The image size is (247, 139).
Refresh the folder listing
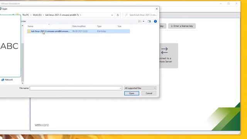tap(118, 15)
